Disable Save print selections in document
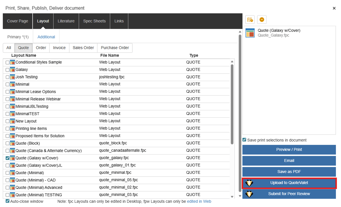This screenshot has width=341, height=207. point(244,140)
